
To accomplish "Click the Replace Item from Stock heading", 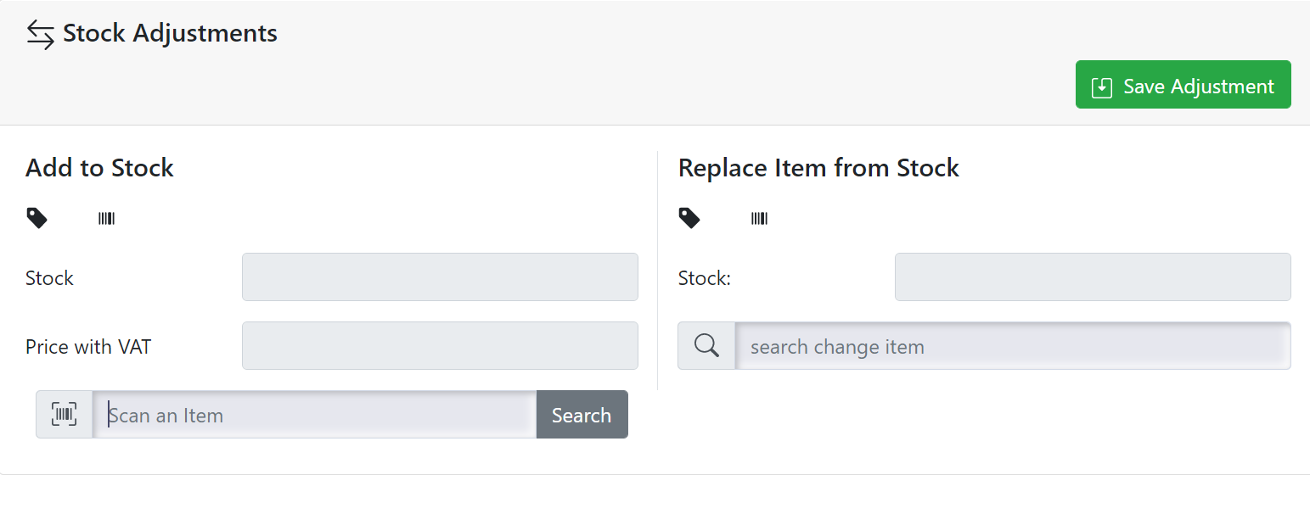I will (818, 168).
